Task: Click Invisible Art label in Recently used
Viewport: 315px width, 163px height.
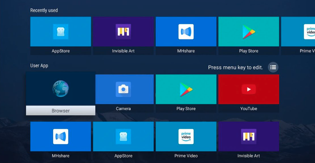Action: [x=123, y=51]
